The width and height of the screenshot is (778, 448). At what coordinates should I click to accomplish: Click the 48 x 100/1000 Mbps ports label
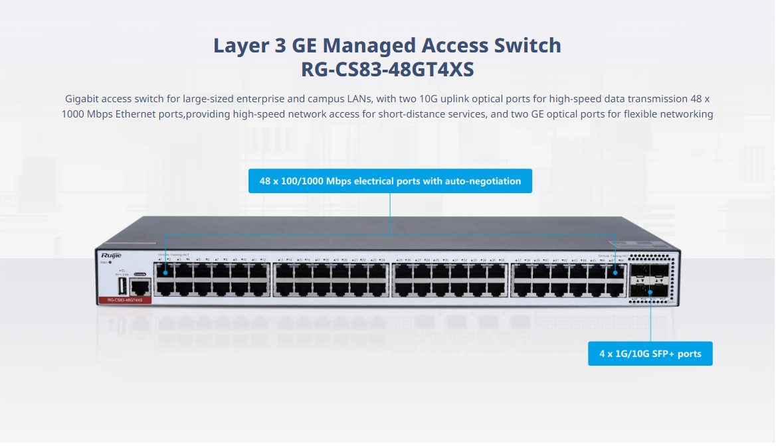click(390, 181)
